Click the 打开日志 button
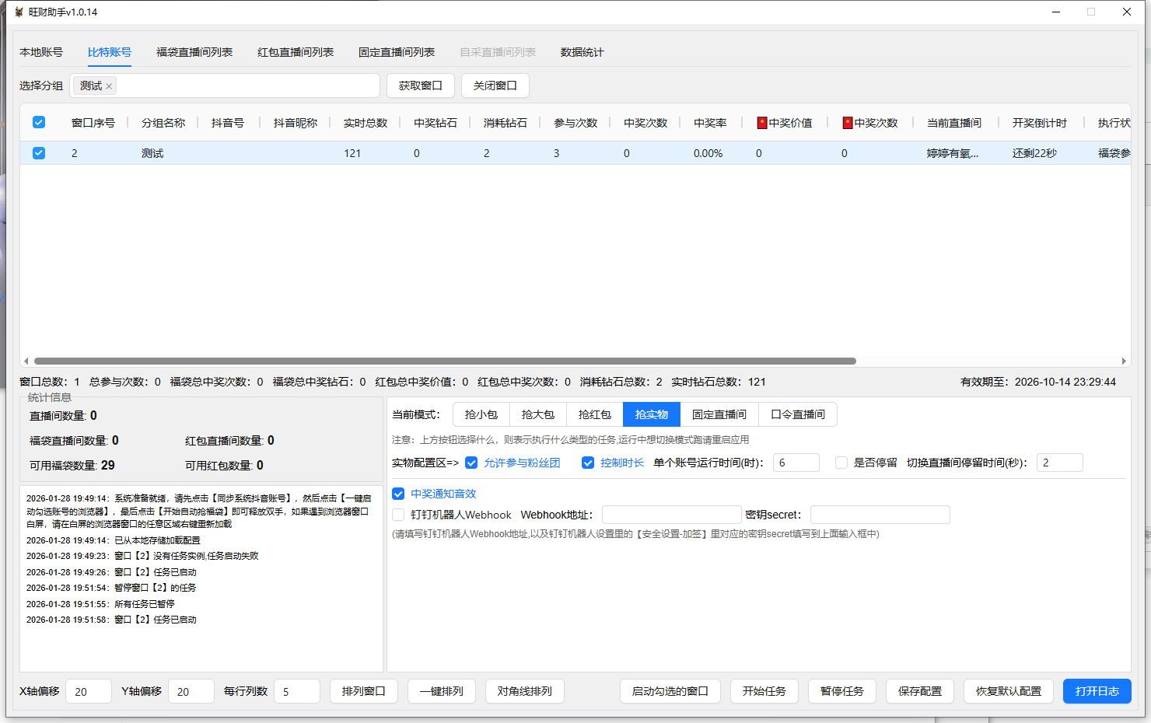This screenshot has width=1151, height=723. [x=1097, y=691]
